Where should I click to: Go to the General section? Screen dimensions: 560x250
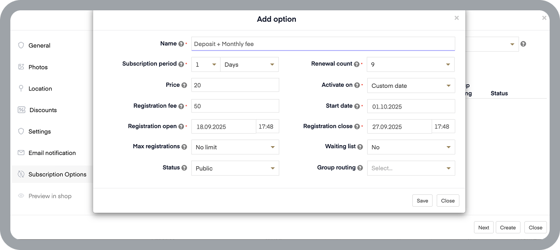point(39,45)
